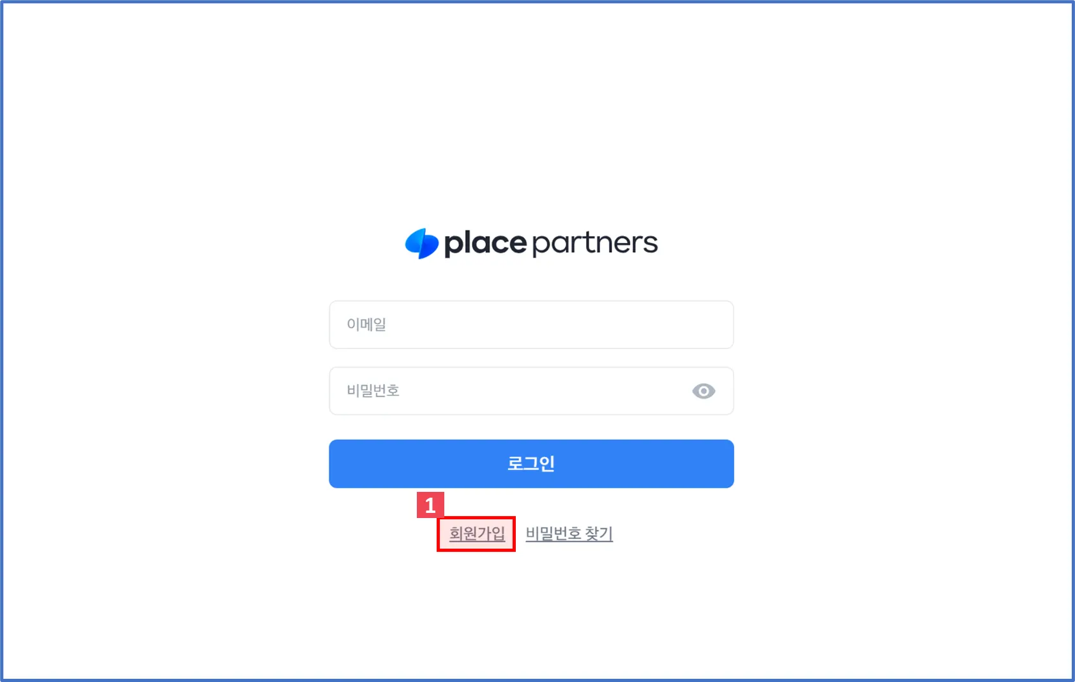Click the blue place partners logo icon
1075x682 pixels.
[421, 243]
